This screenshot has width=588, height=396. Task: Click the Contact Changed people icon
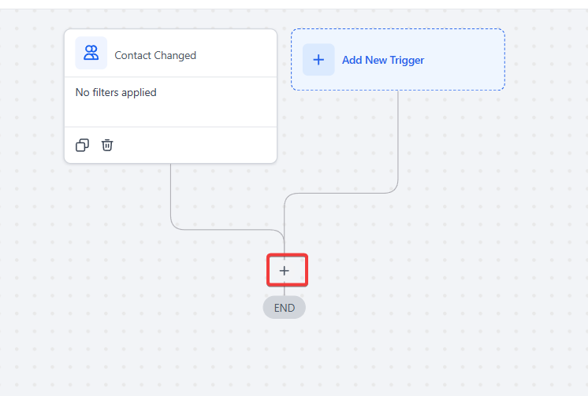point(91,54)
